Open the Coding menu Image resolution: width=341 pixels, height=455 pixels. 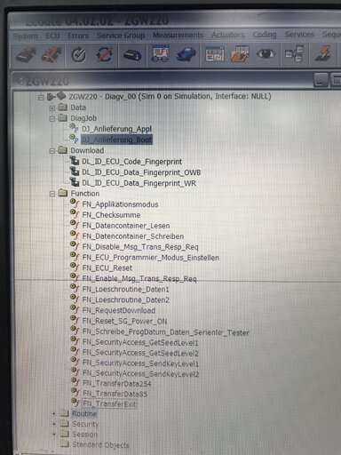[265, 35]
